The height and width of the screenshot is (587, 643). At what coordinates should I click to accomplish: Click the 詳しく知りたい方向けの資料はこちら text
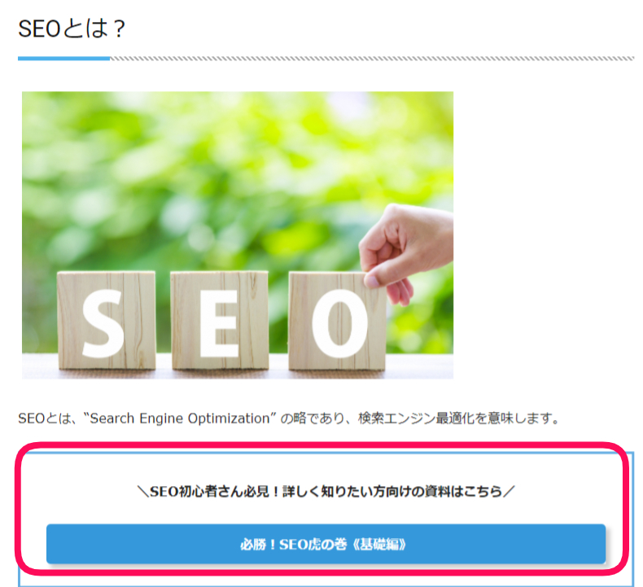[x=392, y=491]
